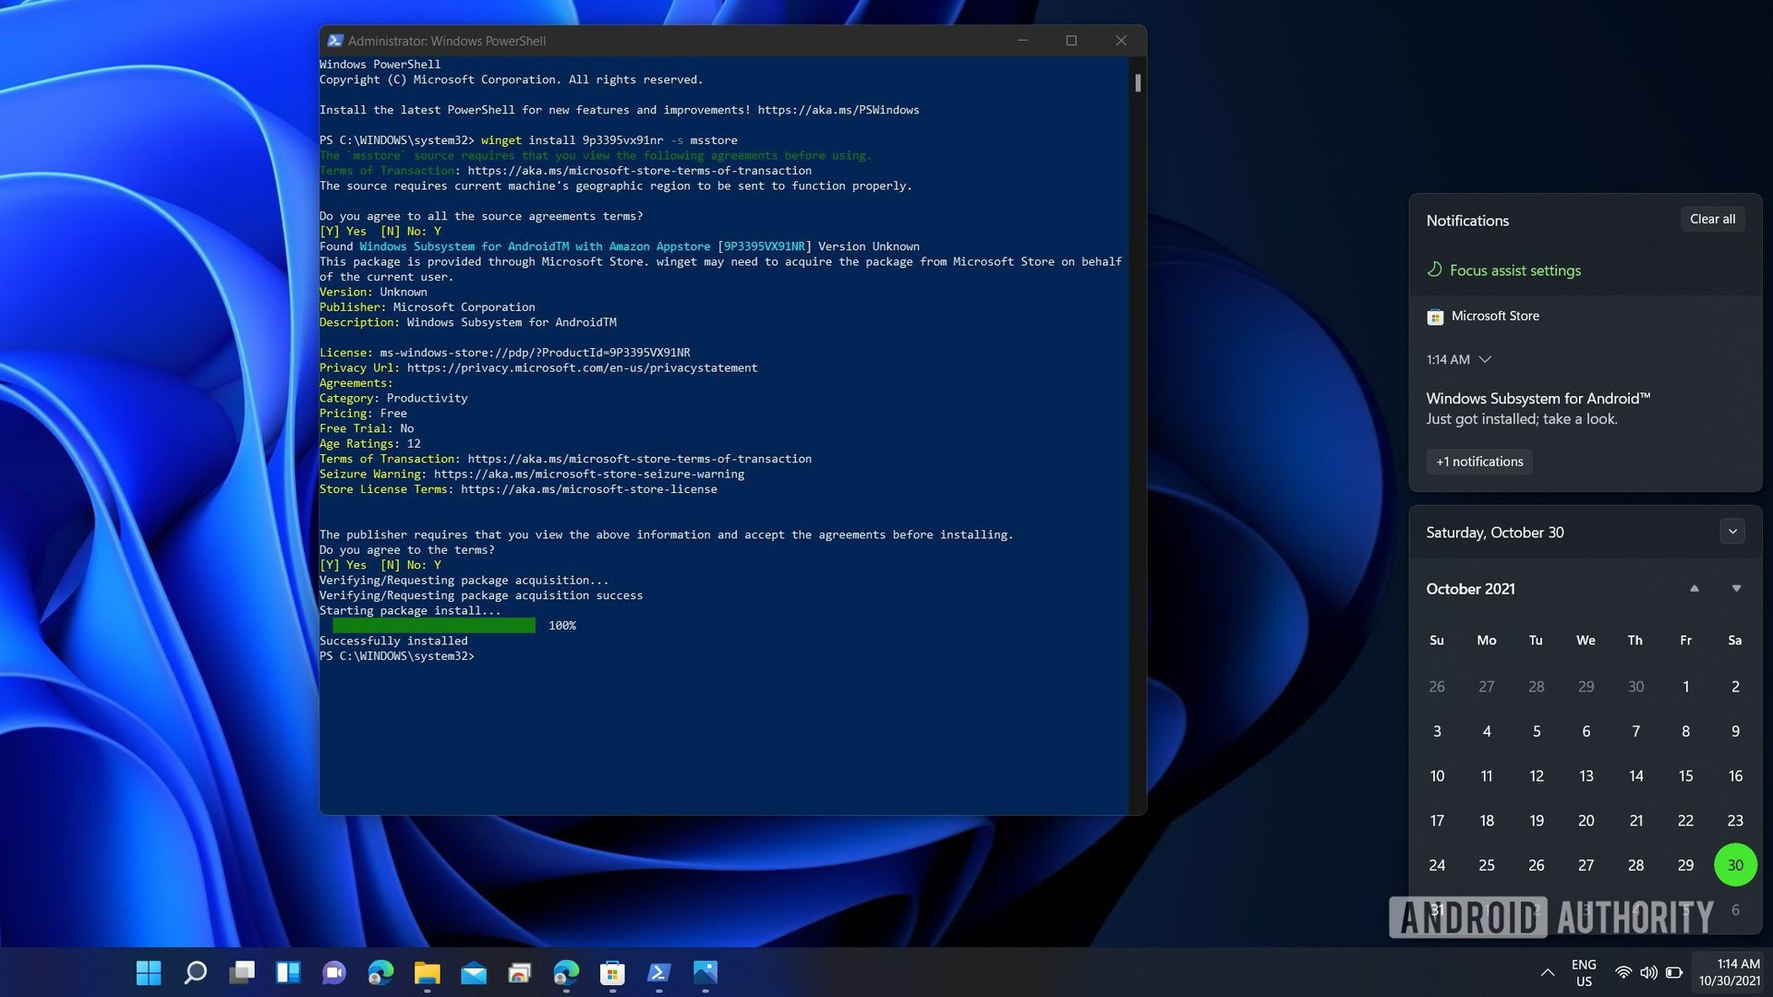Image resolution: width=1773 pixels, height=997 pixels.
Task: Open the Photos app taskbar icon
Action: coord(706,972)
